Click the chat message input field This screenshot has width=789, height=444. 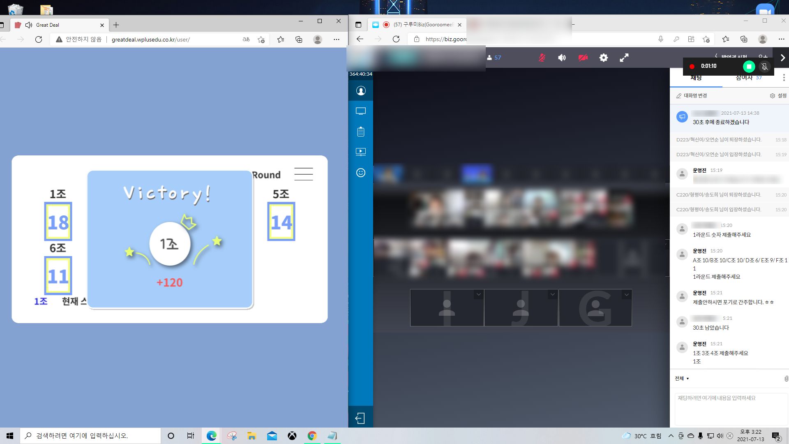pyautogui.click(x=731, y=409)
